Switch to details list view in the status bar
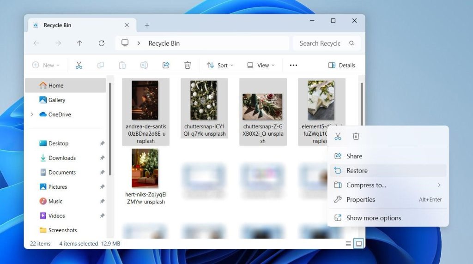The image size is (473, 264). point(348,244)
